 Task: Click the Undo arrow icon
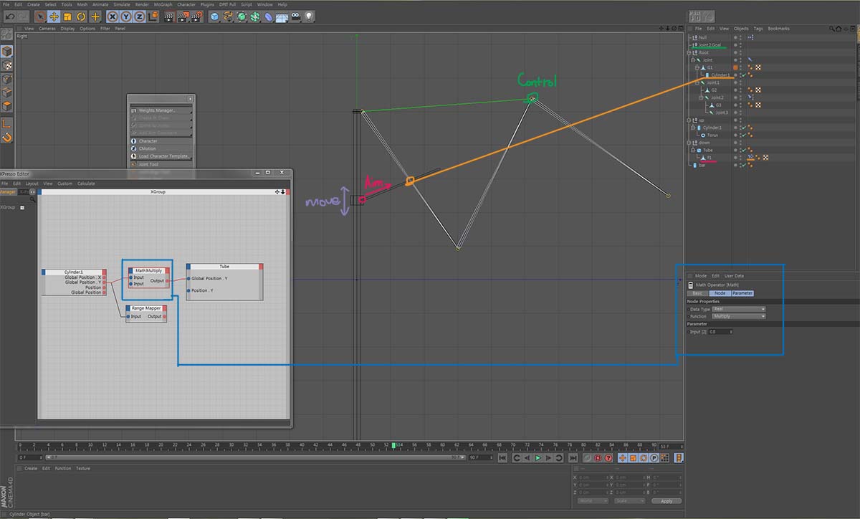10,16
